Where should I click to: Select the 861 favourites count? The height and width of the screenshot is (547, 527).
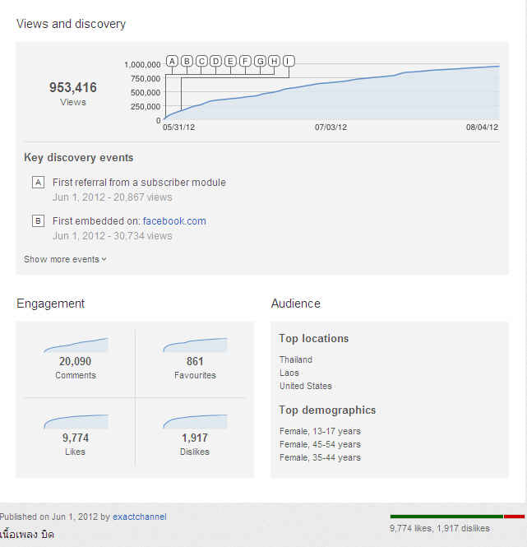click(195, 361)
